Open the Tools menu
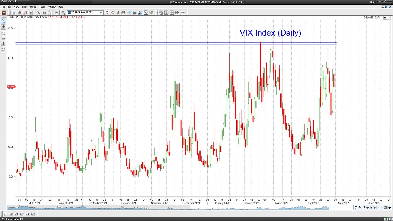393x221 pixels. 42,7
